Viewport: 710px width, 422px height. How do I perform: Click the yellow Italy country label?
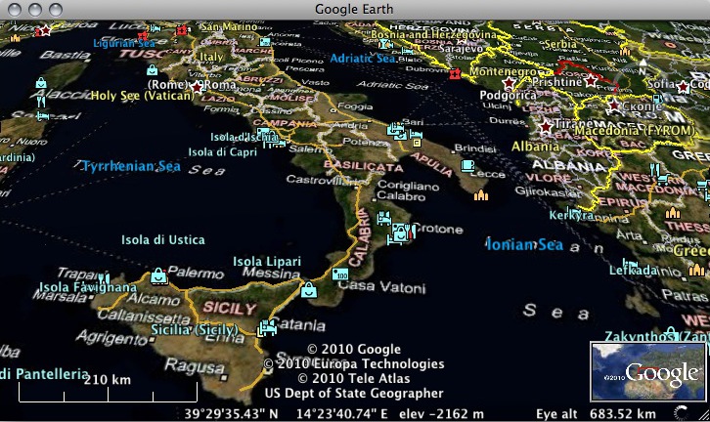click(211, 57)
